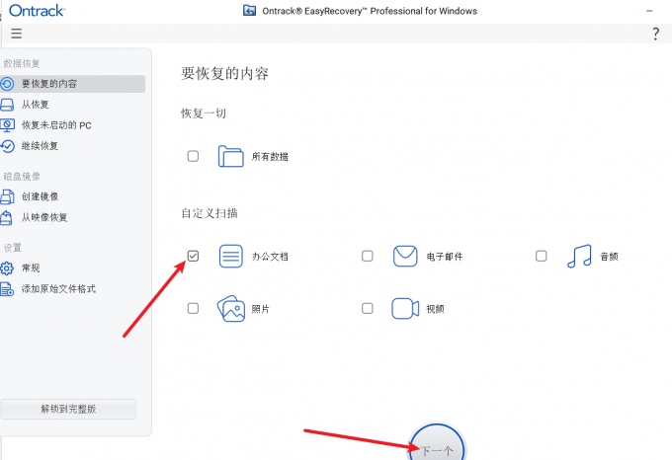Check the 照片 checkbox

point(193,308)
